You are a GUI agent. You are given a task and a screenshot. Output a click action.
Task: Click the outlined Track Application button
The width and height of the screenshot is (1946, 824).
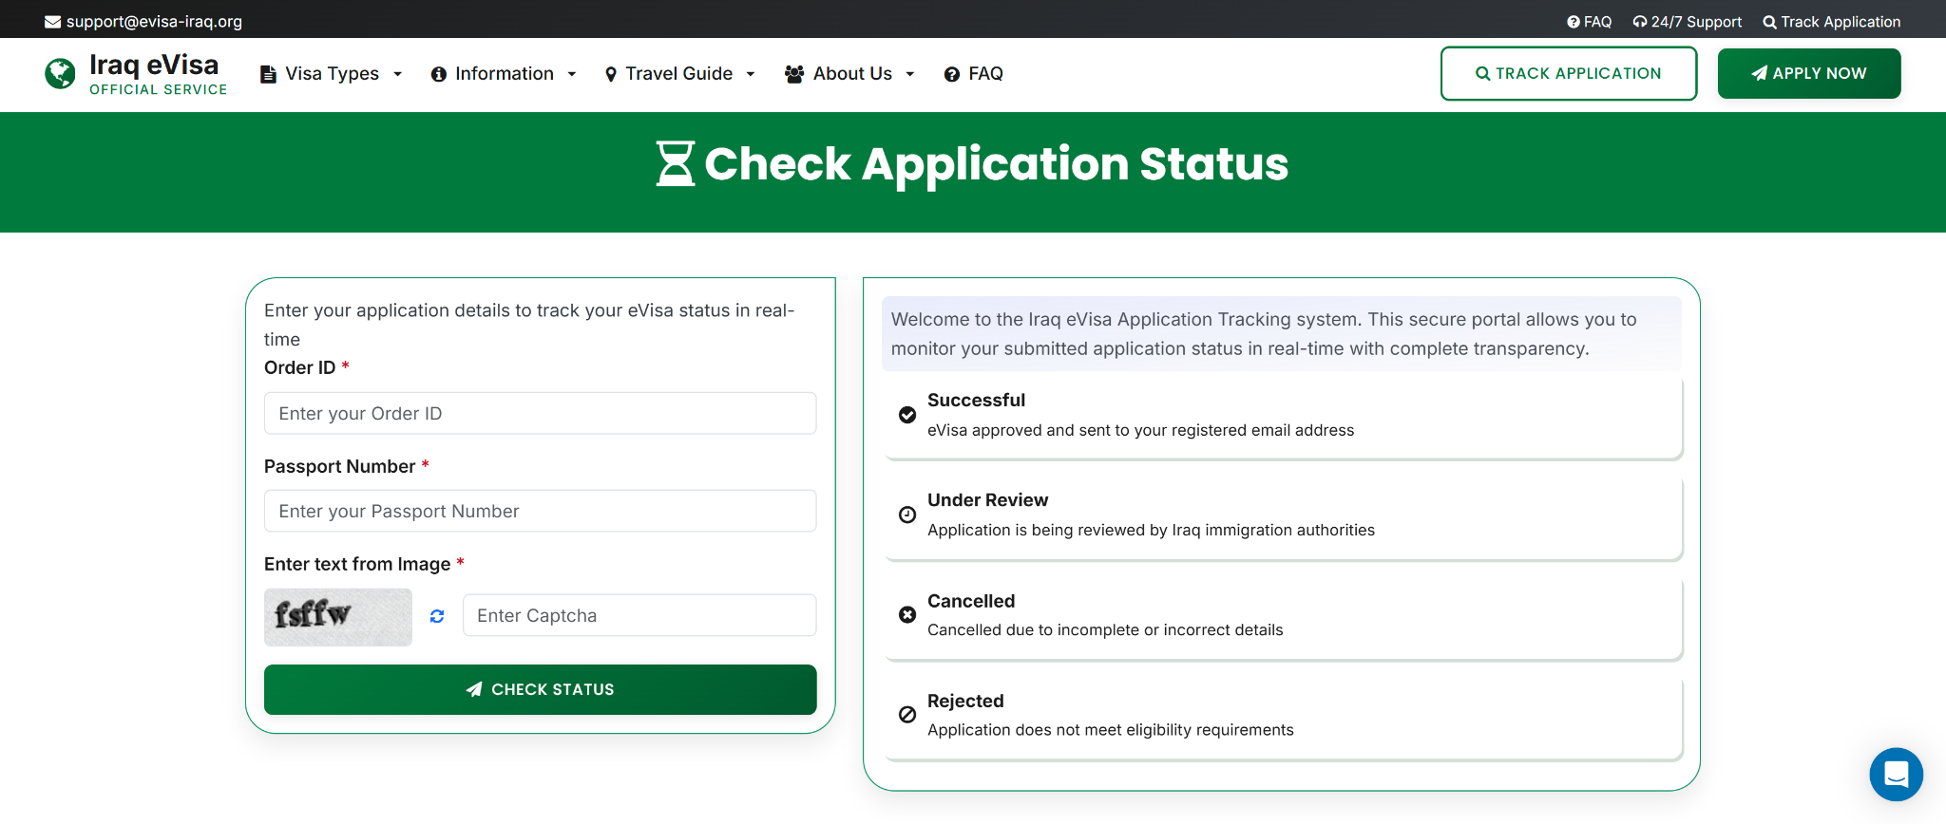coord(1568,74)
